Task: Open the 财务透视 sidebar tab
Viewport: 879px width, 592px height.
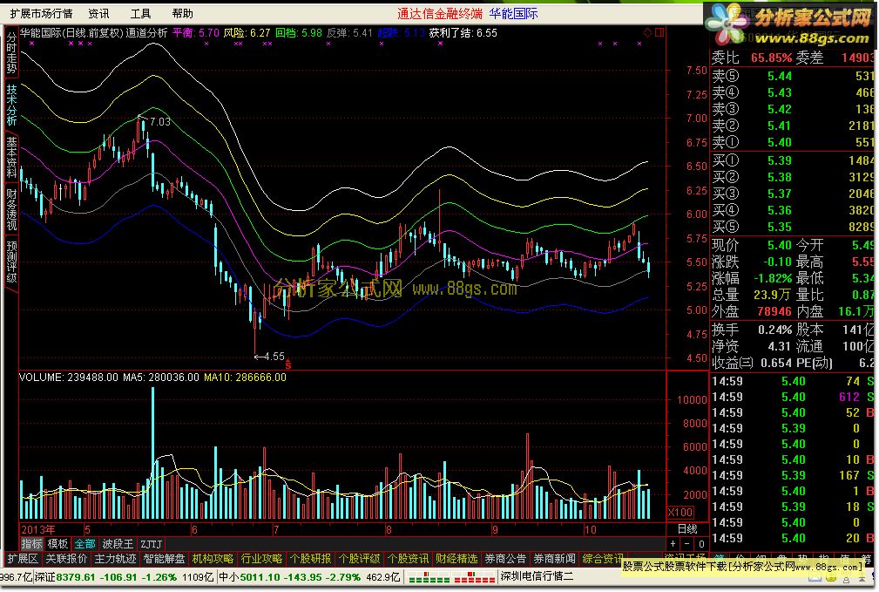Action: click(x=11, y=209)
